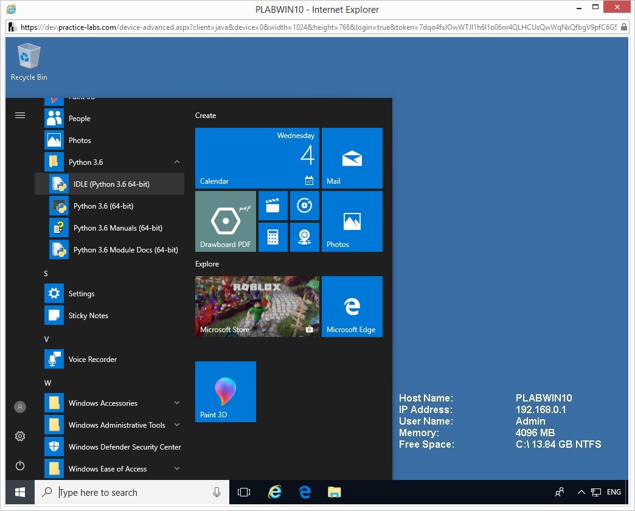Click the Internet Explorer taskbar icon
This screenshot has height=511, width=635.
click(275, 492)
